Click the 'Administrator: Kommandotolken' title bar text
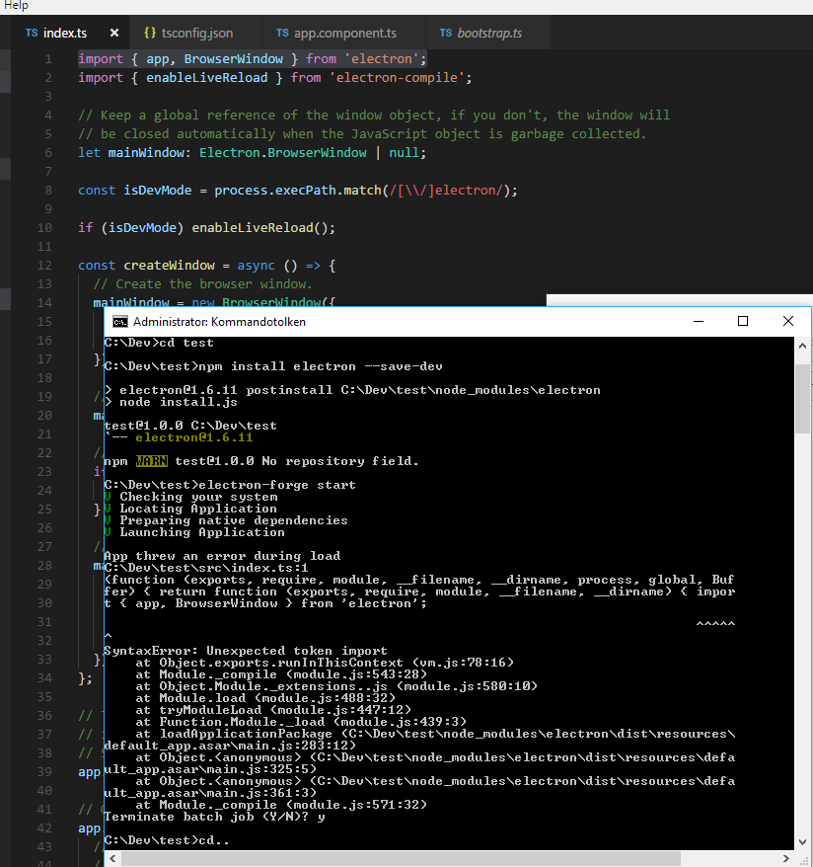 pyautogui.click(x=219, y=322)
